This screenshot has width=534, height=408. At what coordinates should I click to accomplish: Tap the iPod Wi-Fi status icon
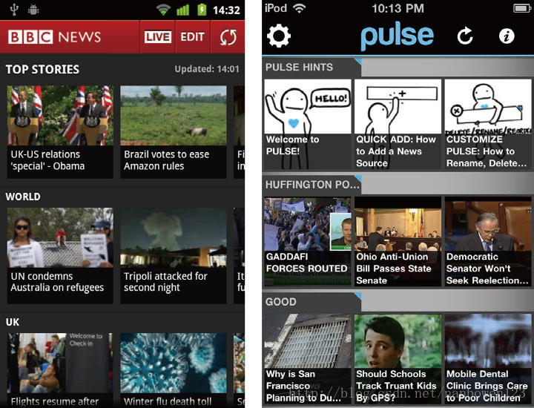pyautogui.click(x=299, y=8)
